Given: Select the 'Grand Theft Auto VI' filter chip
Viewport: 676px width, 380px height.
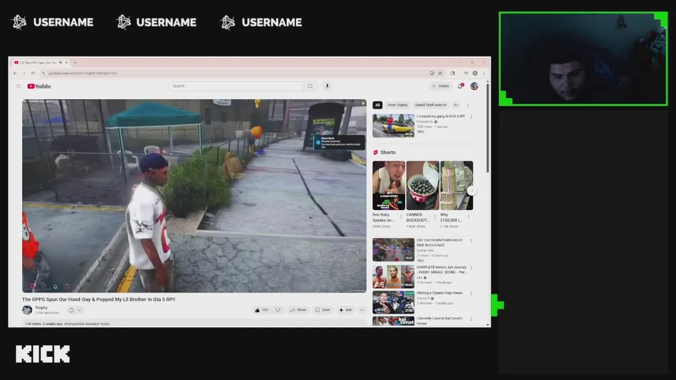Looking at the screenshot, I should tap(430, 105).
